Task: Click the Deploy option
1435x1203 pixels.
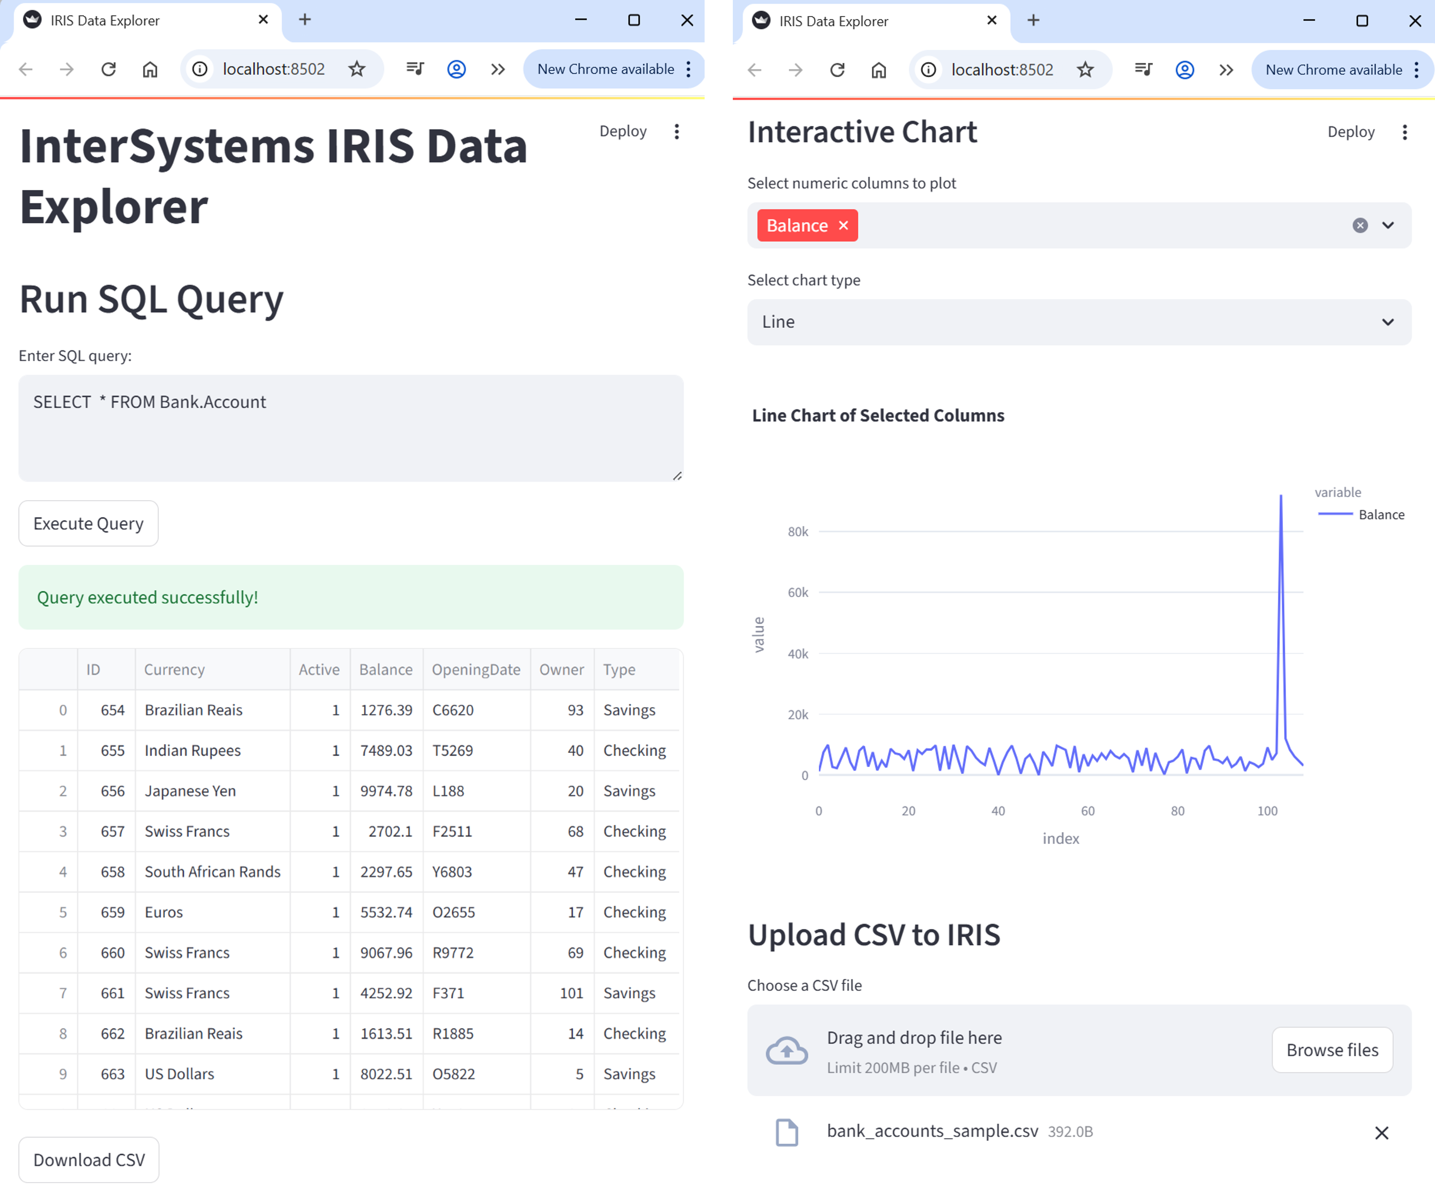Action: 622,131
